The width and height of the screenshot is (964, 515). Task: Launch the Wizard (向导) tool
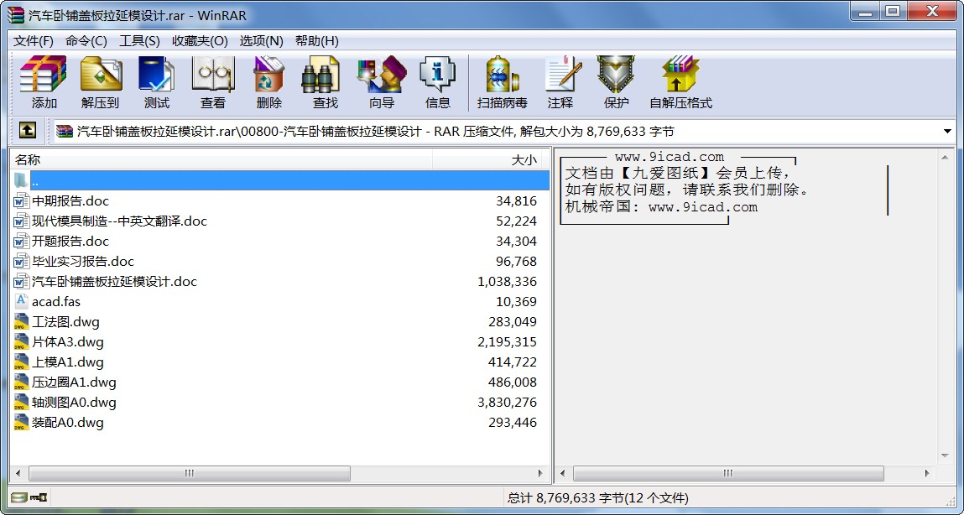tap(381, 82)
